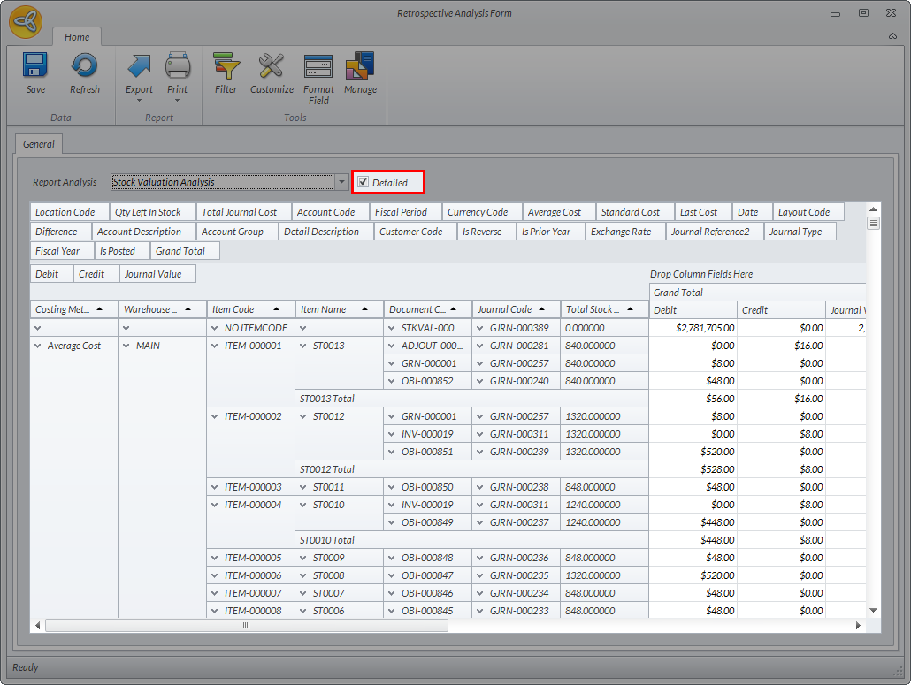The height and width of the screenshot is (685, 911).
Task: Collapse the ITEM-000001 row
Action: 215,346
